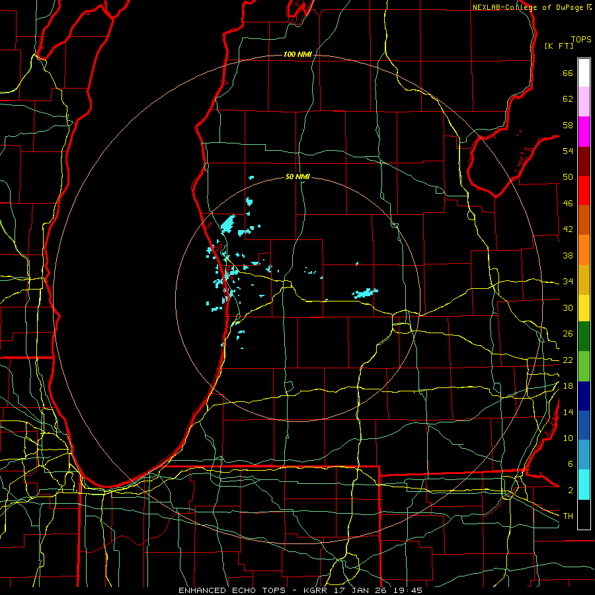Image resolution: width=595 pixels, height=595 pixels.
Task: Select the bright red legend swatch
Action: (584, 190)
